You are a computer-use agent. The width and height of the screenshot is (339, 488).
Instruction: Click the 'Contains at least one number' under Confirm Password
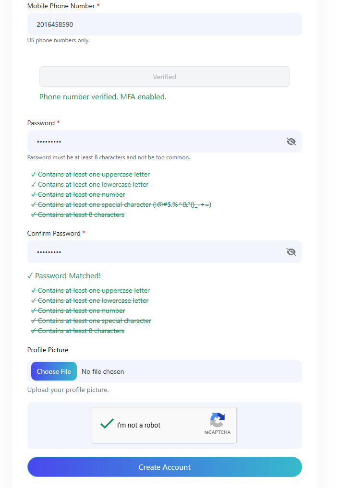[x=78, y=310]
